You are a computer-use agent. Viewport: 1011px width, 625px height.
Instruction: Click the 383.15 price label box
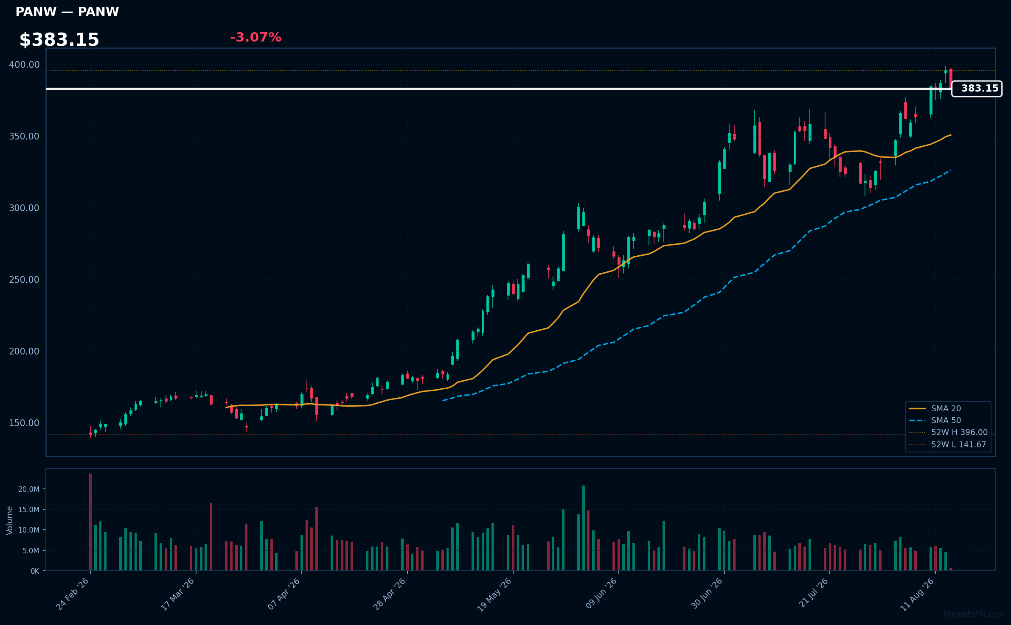tap(977, 89)
